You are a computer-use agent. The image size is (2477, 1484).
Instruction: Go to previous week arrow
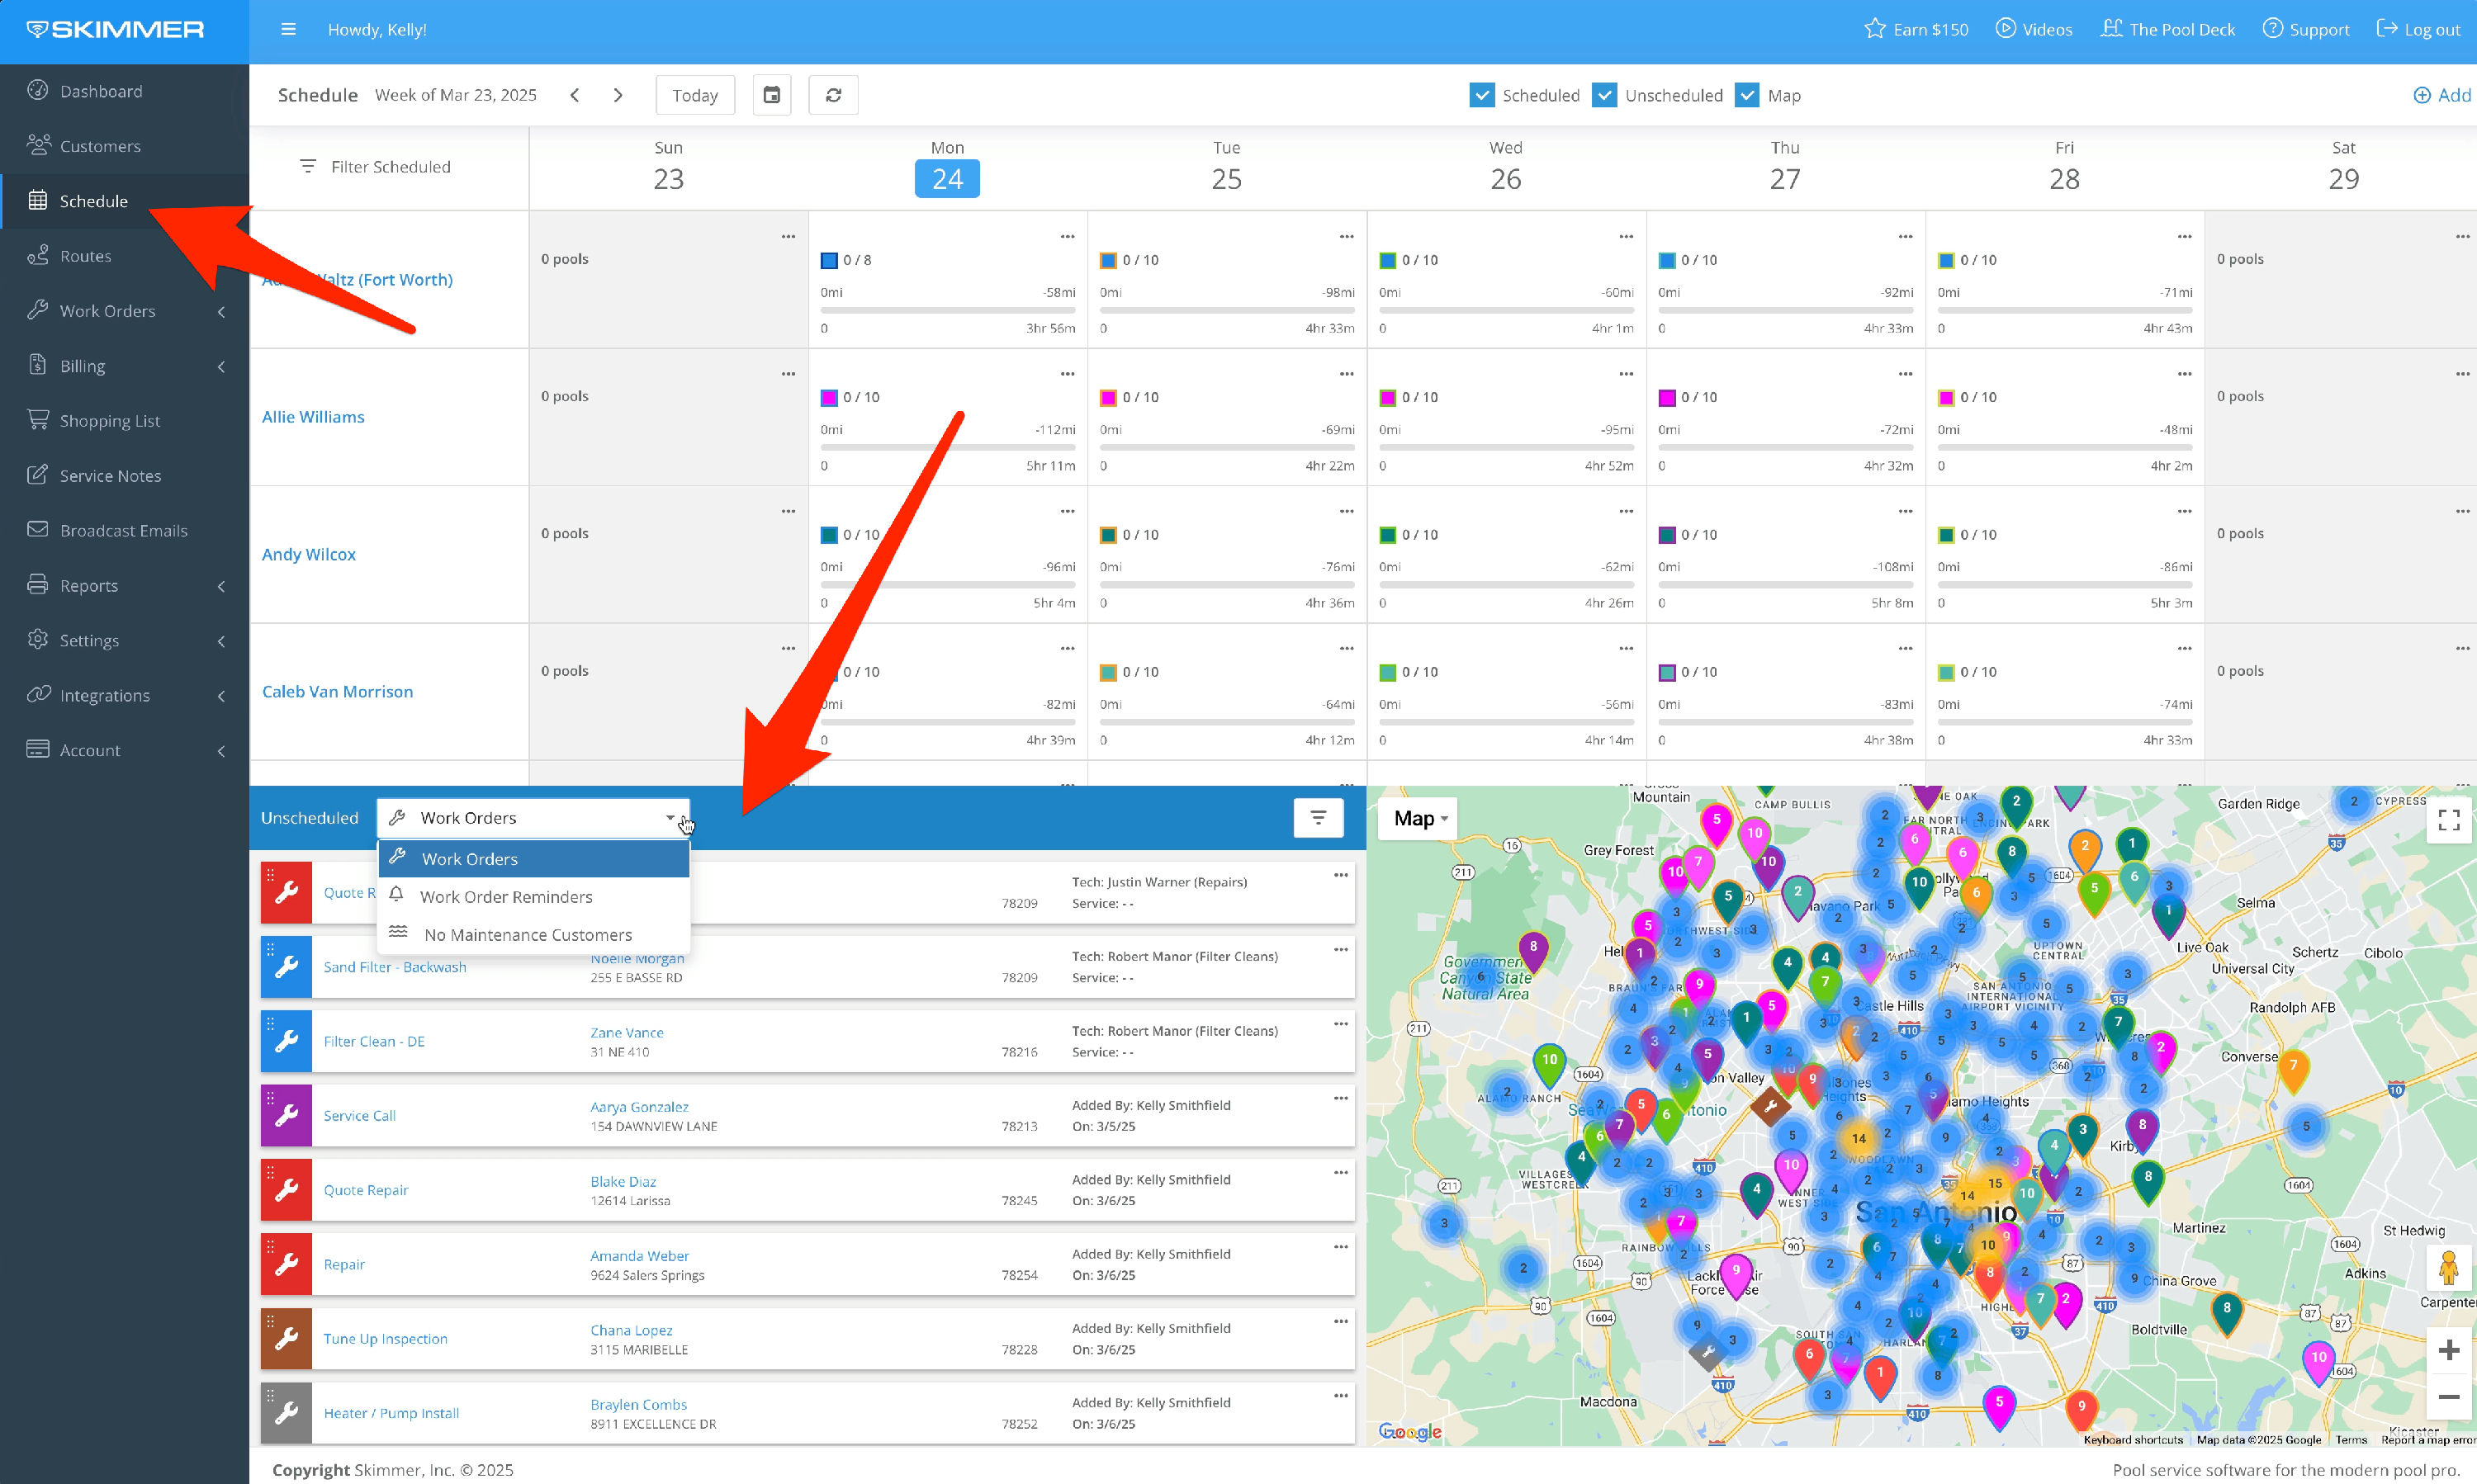pos(574,95)
